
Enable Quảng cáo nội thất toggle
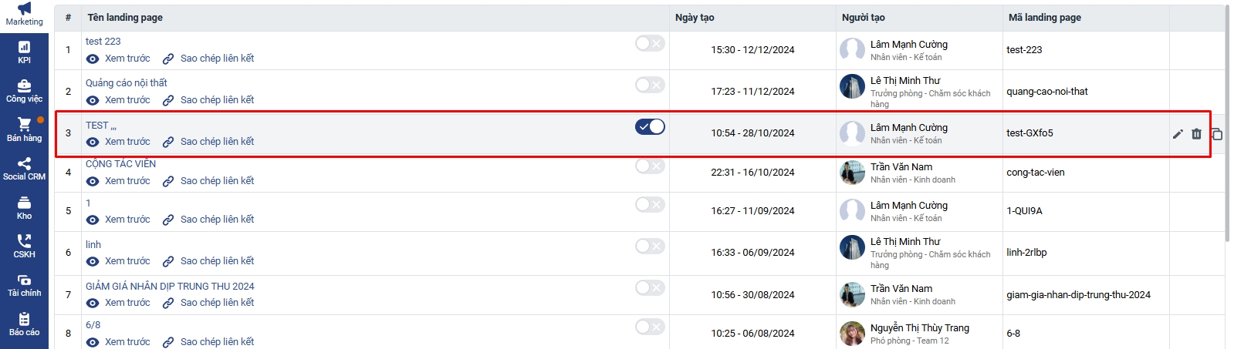(650, 85)
